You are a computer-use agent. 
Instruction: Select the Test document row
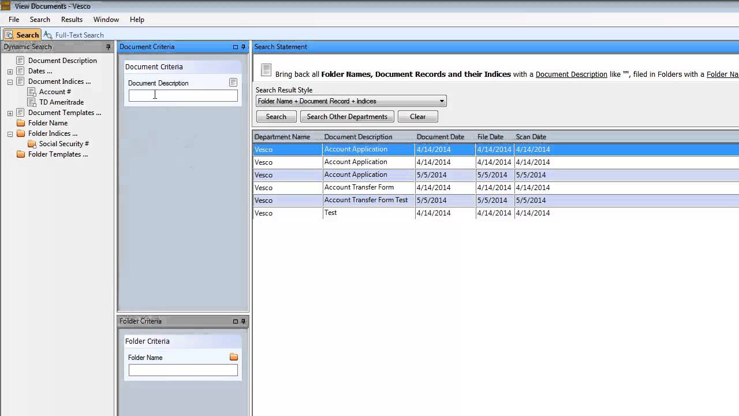point(496,213)
